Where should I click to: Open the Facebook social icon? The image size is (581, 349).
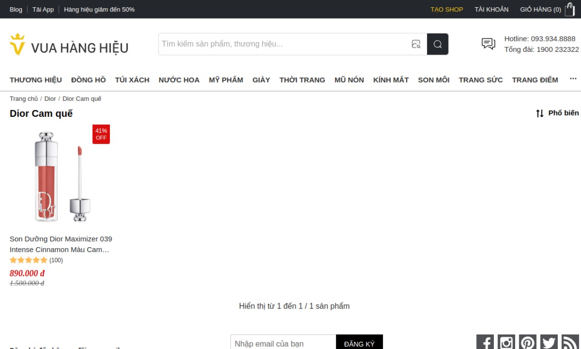coord(485,342)
